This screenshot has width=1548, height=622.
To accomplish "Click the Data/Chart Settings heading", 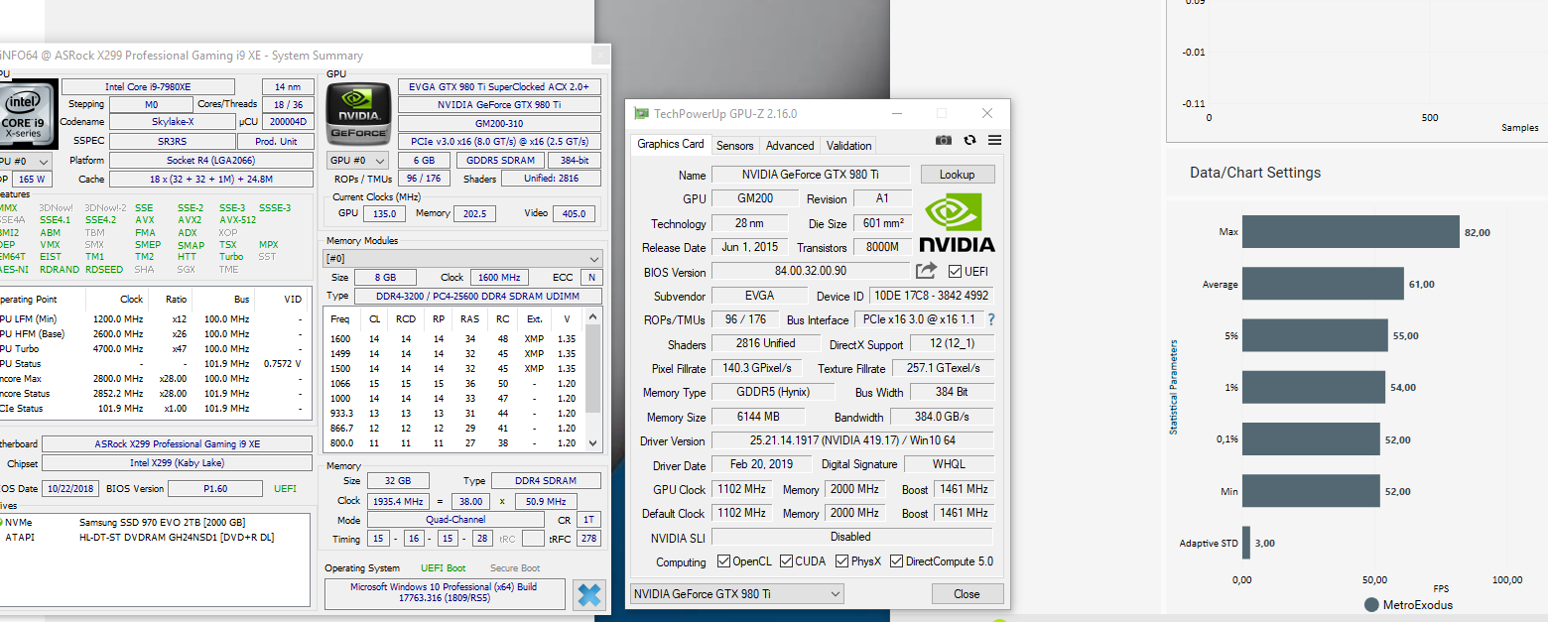I will (1255, 173).
